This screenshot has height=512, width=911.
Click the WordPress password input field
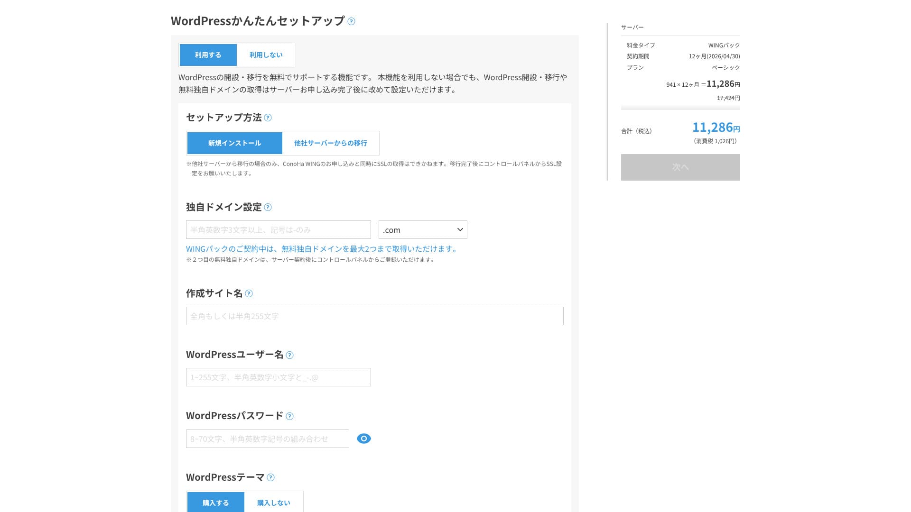[x=267, y=439]
